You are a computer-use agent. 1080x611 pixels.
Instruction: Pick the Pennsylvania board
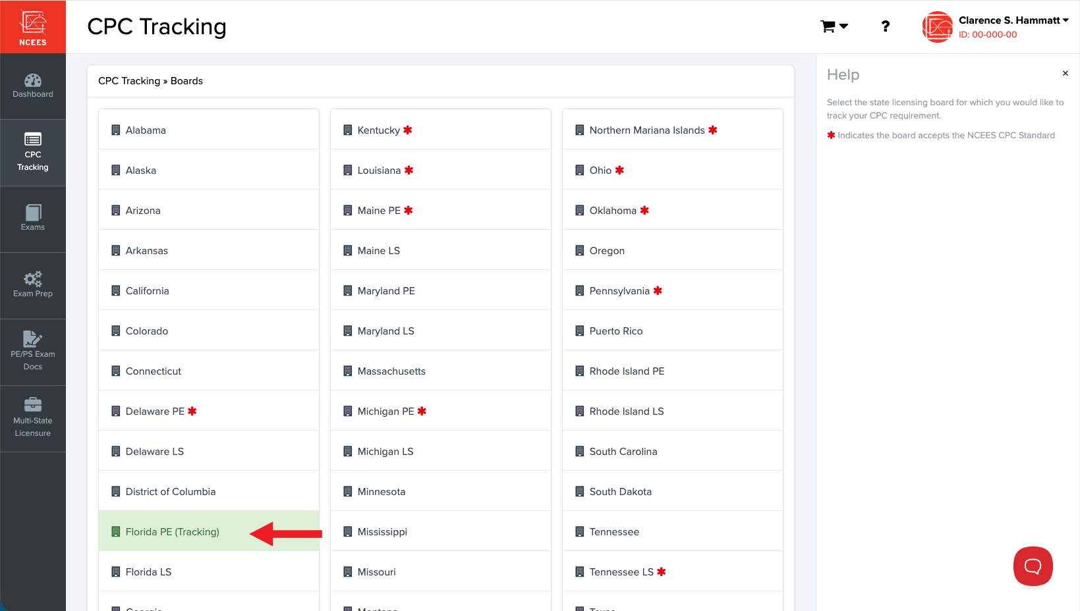673,290
